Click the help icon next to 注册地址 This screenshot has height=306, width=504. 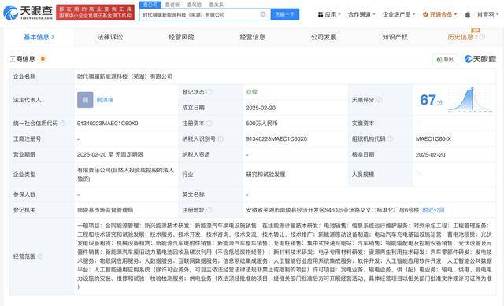(x=209, y=210)
